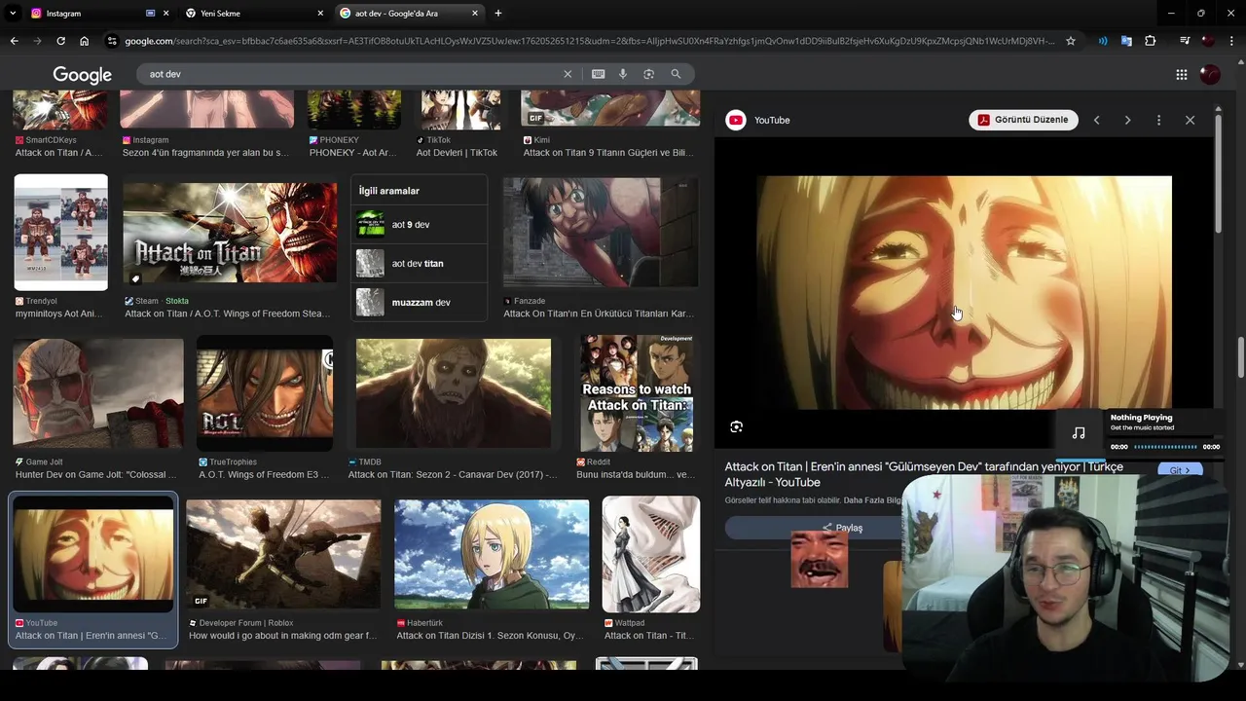Image resolution: width=1246 pixels, height=701 pixels.
Task: Open the Google account profile picture
Action: 1210,74
